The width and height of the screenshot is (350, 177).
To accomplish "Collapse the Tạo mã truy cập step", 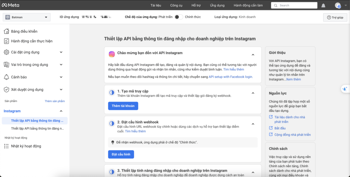I will click(253, 93).
